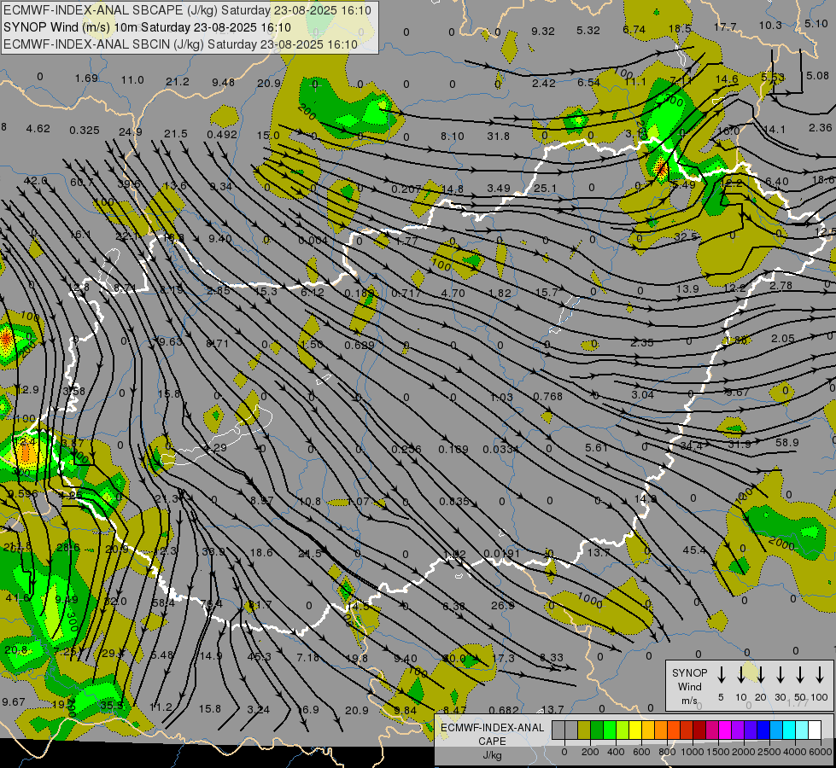Screen dimensions: 836x768
Task: Click the map value 0.207
Action: point(406,189)
